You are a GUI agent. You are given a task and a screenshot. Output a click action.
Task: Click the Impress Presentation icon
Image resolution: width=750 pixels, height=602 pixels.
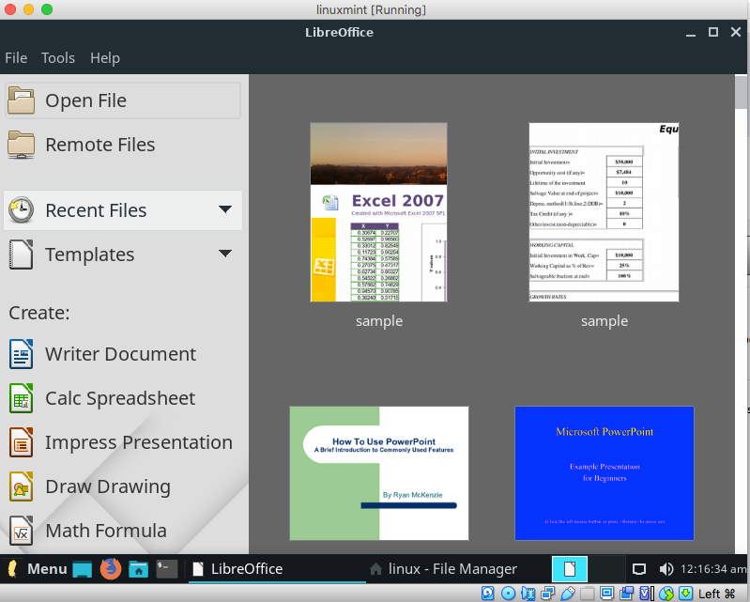(21, 442)
